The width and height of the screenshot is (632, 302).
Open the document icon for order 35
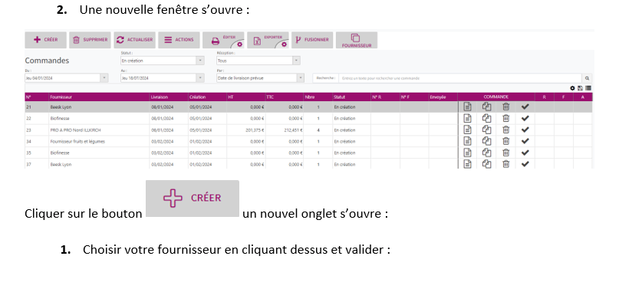(x=467, y=153)
